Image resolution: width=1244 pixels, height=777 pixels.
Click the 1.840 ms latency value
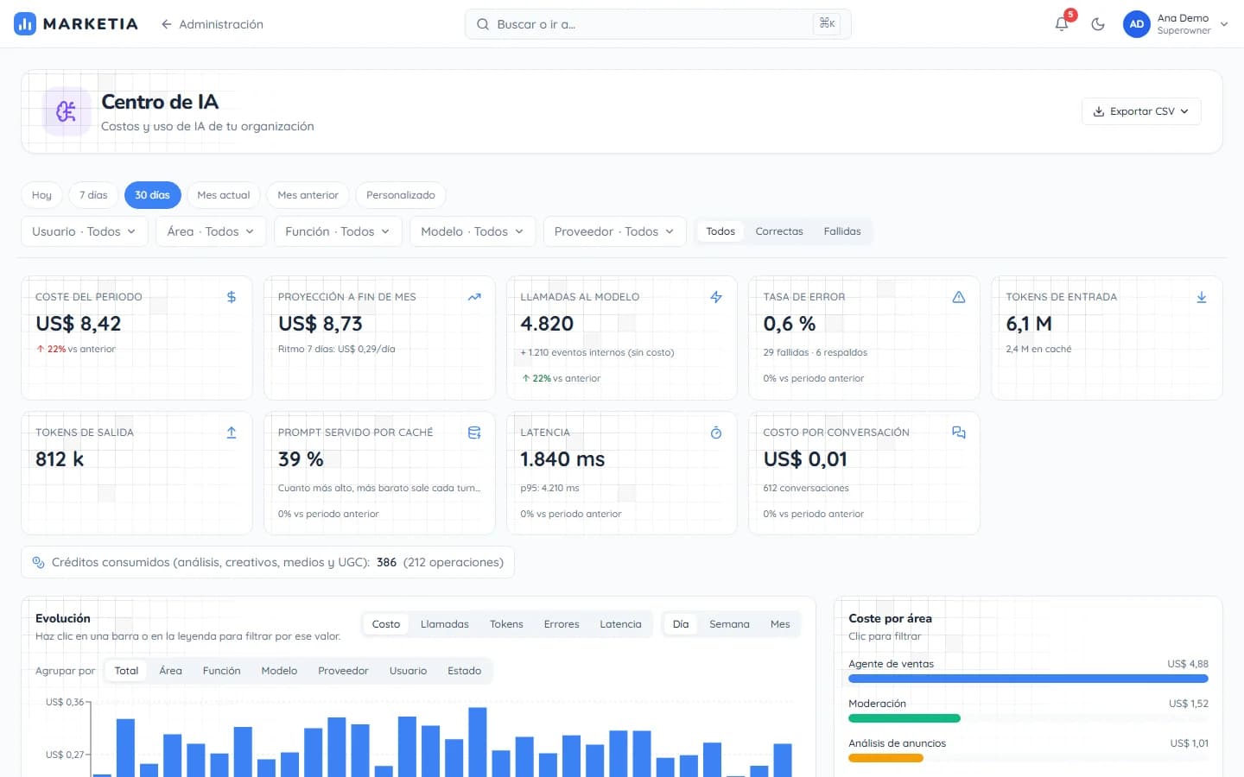tap(562, 459)
